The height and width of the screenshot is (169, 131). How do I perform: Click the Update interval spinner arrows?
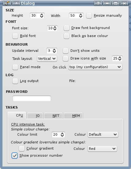pos(54,51)
